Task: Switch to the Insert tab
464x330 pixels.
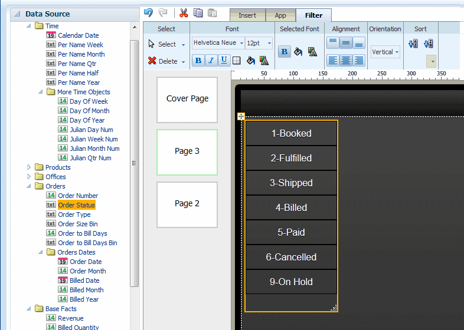Action: point(247,15)
